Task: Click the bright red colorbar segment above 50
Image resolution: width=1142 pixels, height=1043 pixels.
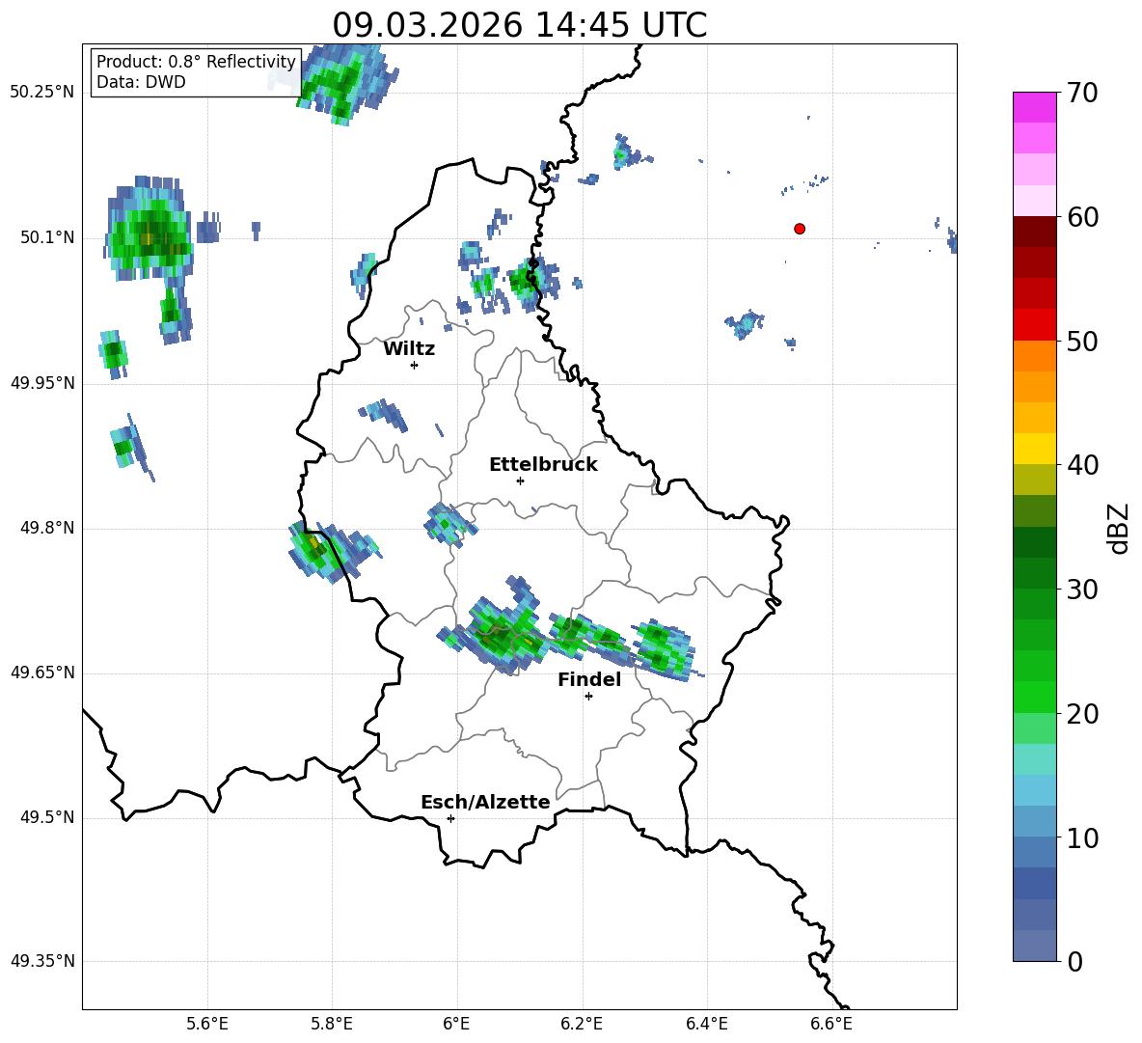Action: [x=1034, y=325]
